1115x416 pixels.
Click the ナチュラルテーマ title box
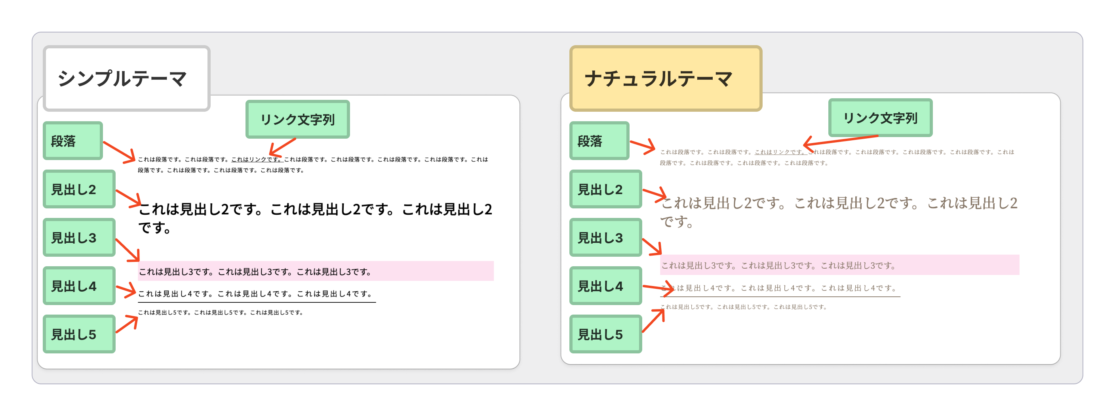(x=665, y=78)
